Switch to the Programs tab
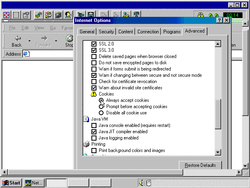The image size is (250, 188). (172, 32)
